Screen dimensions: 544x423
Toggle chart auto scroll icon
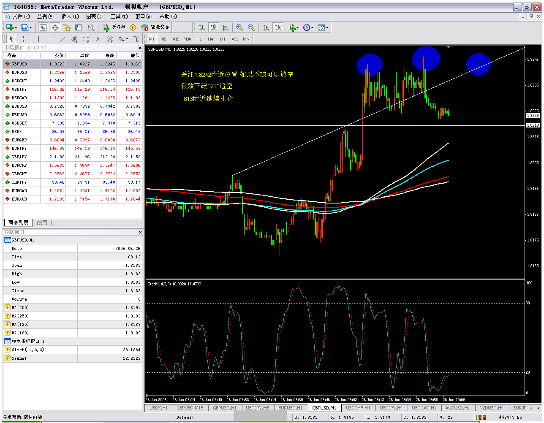pyautogui.click(x=266, y=27)
